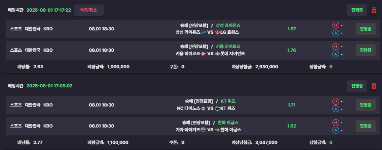Click the LG Twins team logo

point(217,32)
